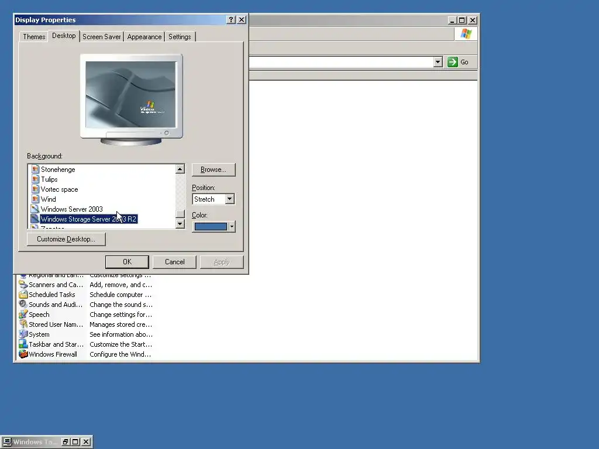
Task: Click 'Windows Firewall' text in Control Panel
Action: [x=53, y=354]
